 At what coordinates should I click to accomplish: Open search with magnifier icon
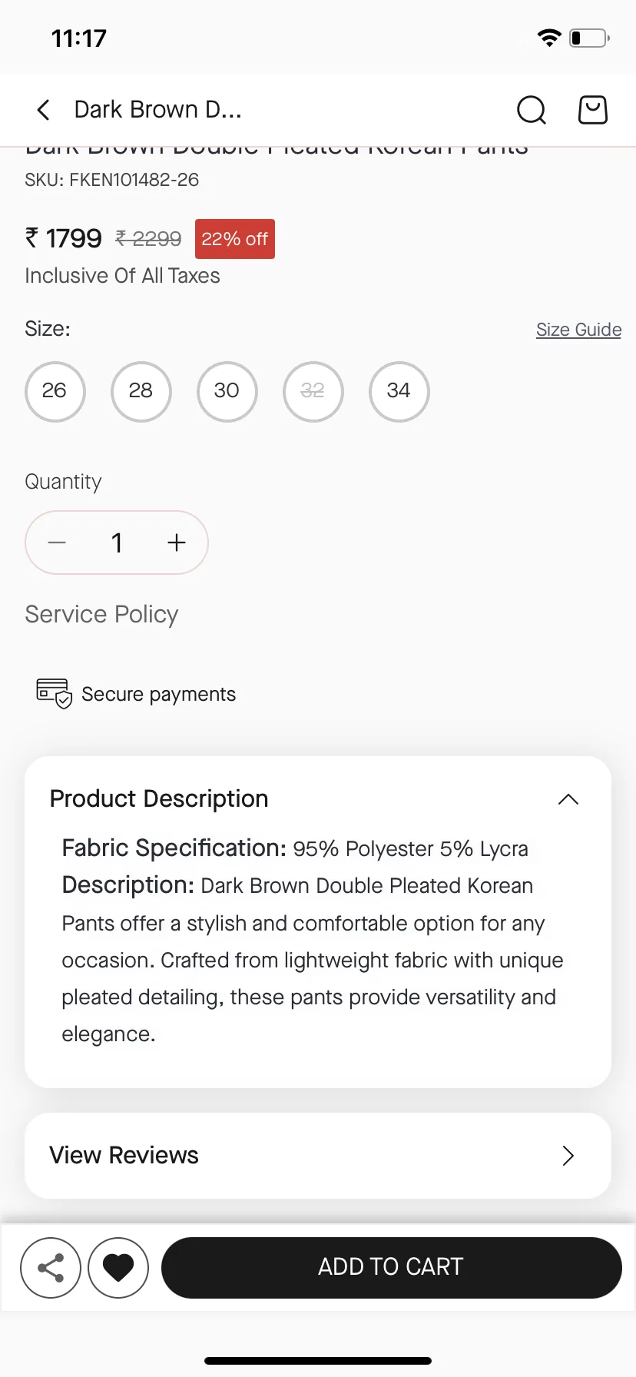pyautogui.click(x=532, y=110)
